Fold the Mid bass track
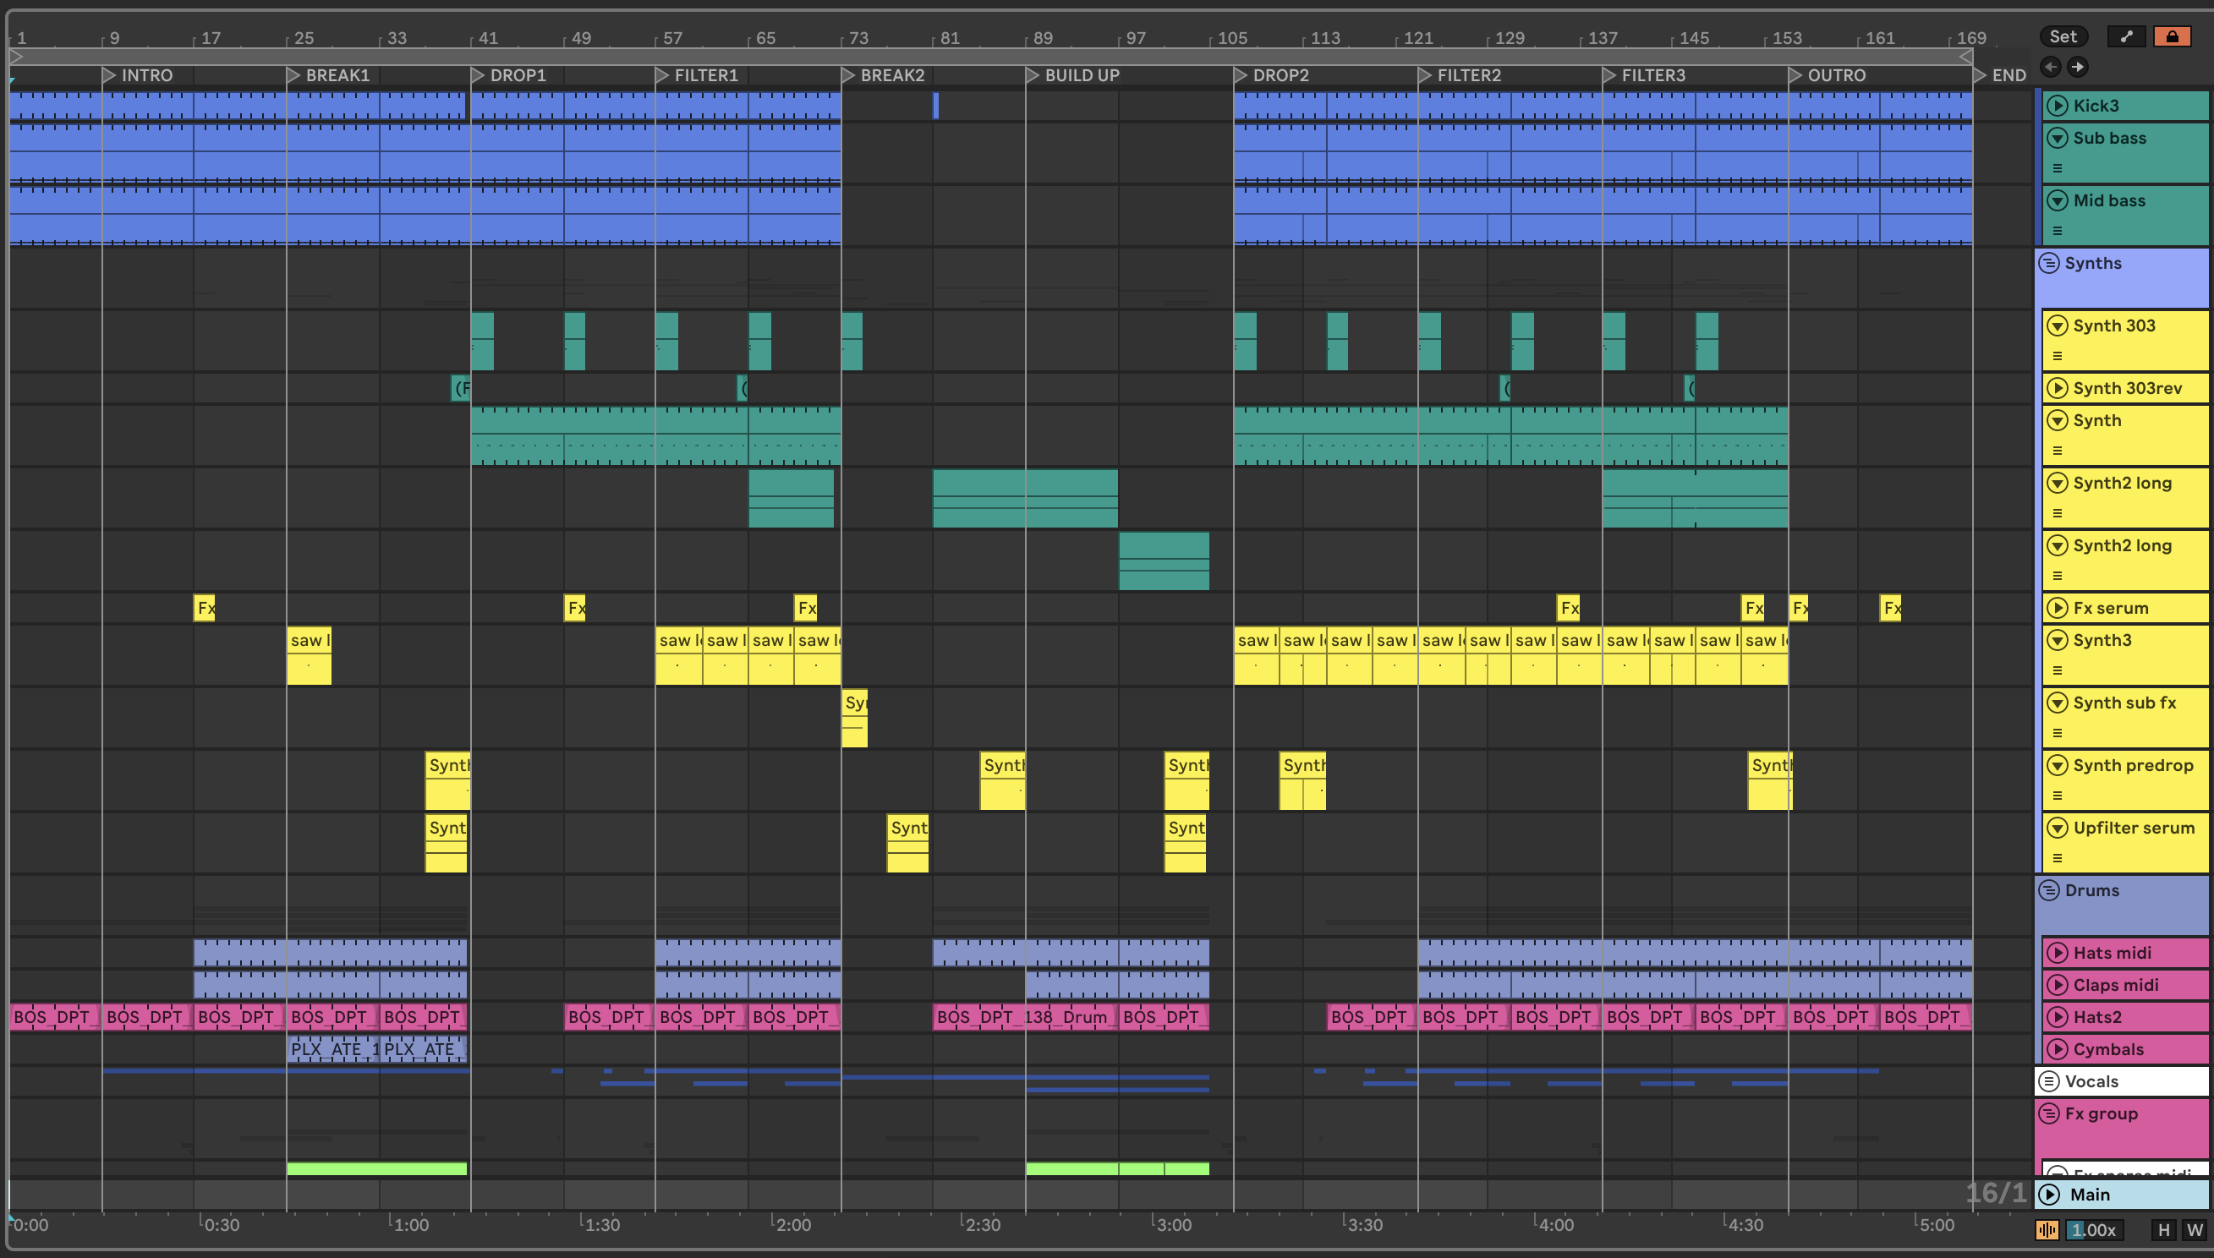The height and width of the screenshot is (1258, 2214). point(2057,200)
